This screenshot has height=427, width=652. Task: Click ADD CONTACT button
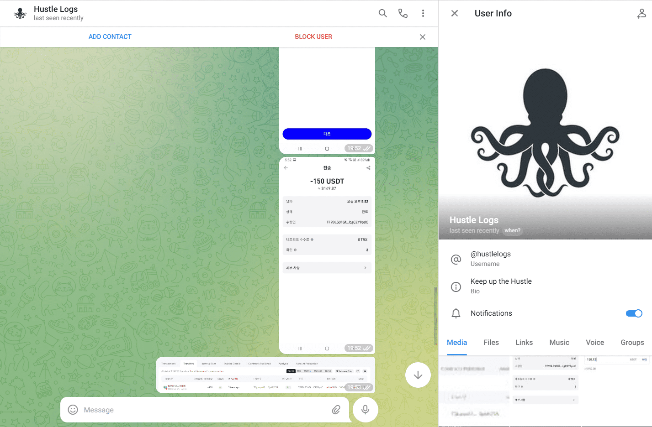click(110, 36)
